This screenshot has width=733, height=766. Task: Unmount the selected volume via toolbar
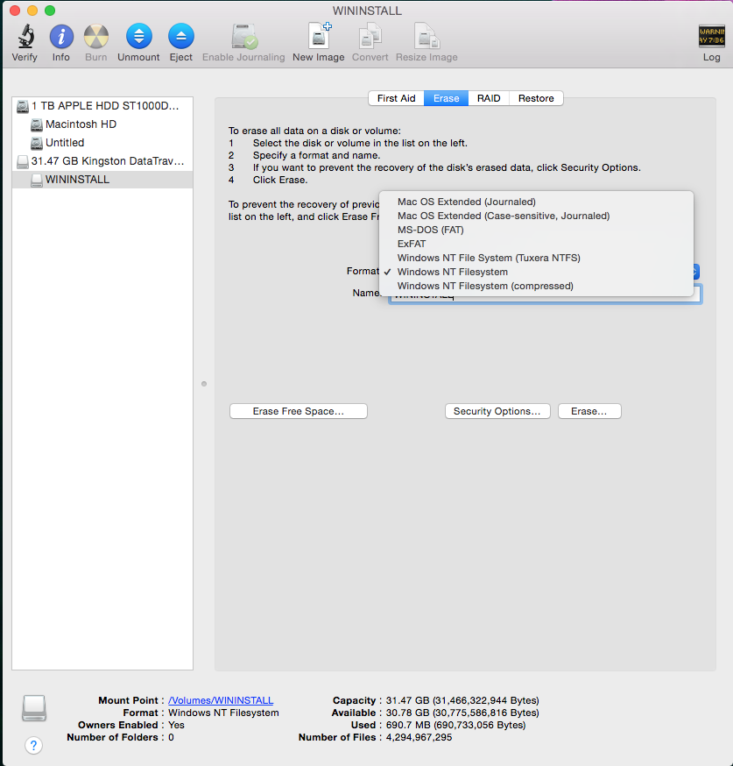coord(138,37)
